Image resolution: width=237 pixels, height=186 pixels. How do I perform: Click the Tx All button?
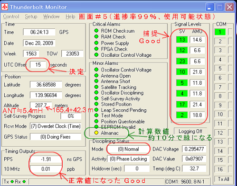click(x=223, y=179)
